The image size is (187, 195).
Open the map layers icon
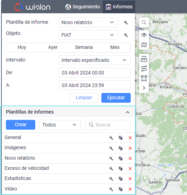coord(144,45)
